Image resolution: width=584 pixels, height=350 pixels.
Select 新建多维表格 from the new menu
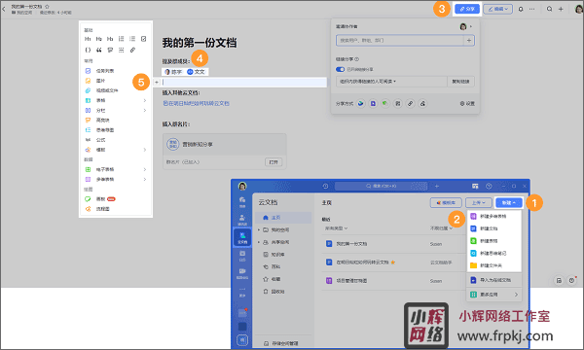494,216
